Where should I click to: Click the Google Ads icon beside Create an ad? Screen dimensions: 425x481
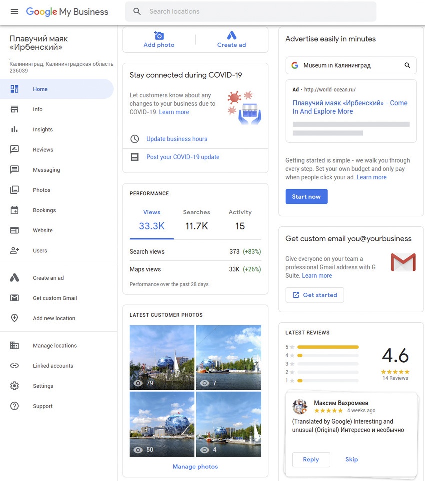[x=14, y=278]
